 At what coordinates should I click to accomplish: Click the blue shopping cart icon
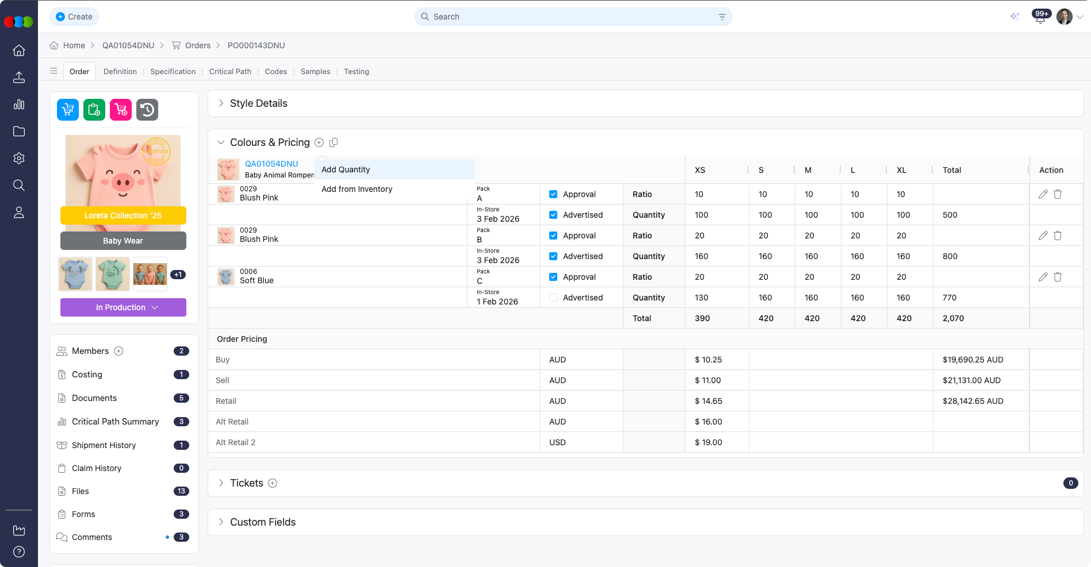pyautogui.click(x=68, y=110)
